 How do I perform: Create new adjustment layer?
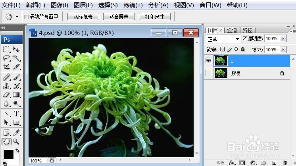point(253,162)
